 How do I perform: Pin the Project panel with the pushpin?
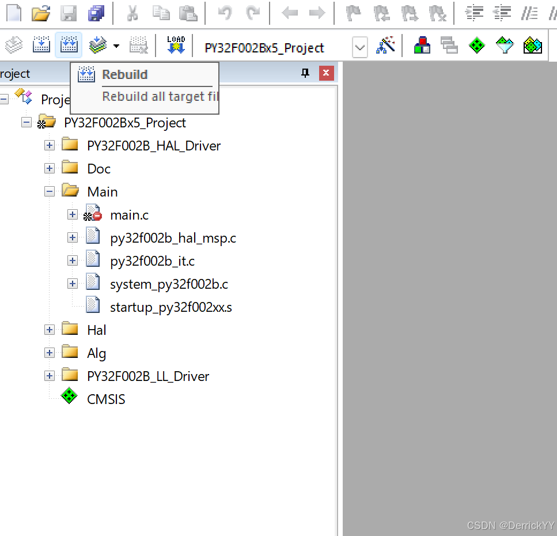pyautogui.click(x=305, y=73)
